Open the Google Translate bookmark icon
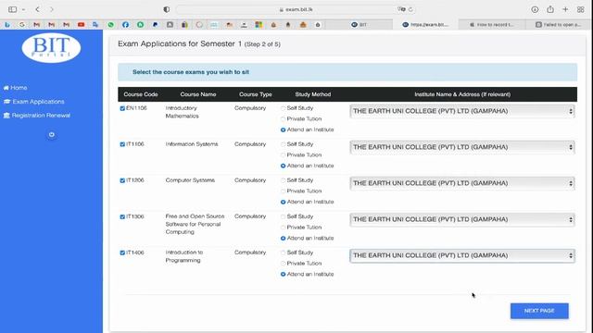The width and height of the screenshot is (593, 333). (95, 25)
